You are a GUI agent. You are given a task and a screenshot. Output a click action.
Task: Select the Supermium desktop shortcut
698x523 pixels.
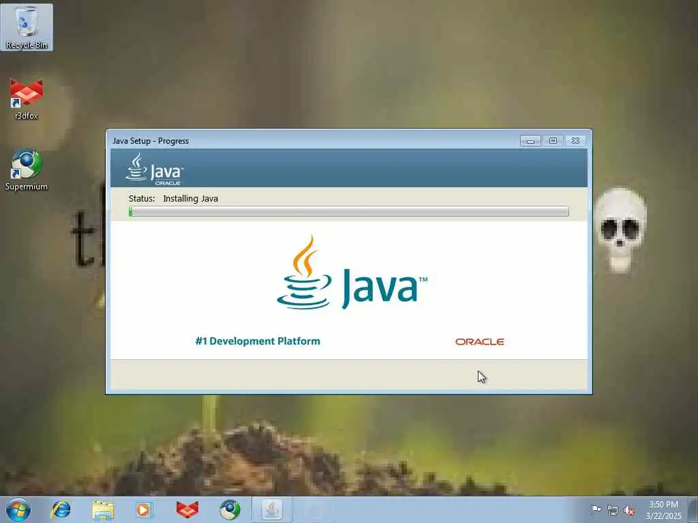(27, 170)
